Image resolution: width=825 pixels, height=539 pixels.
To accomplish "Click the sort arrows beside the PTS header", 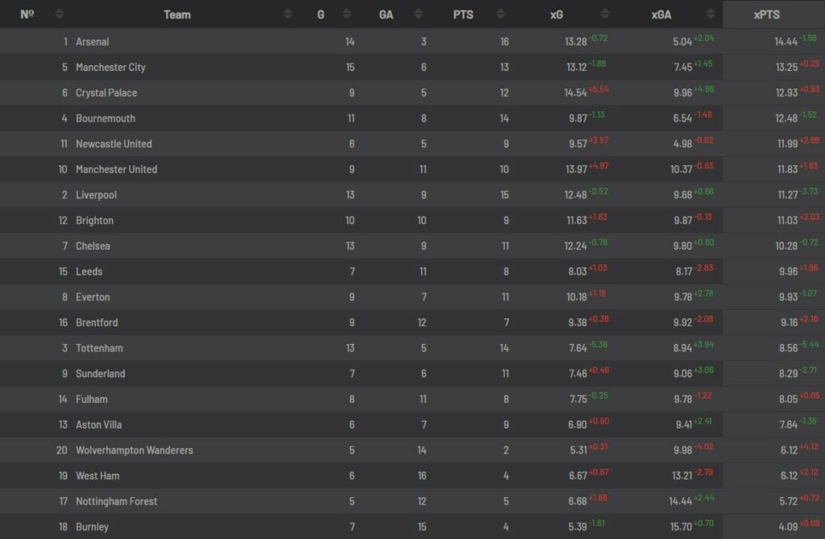I will 499,15.
